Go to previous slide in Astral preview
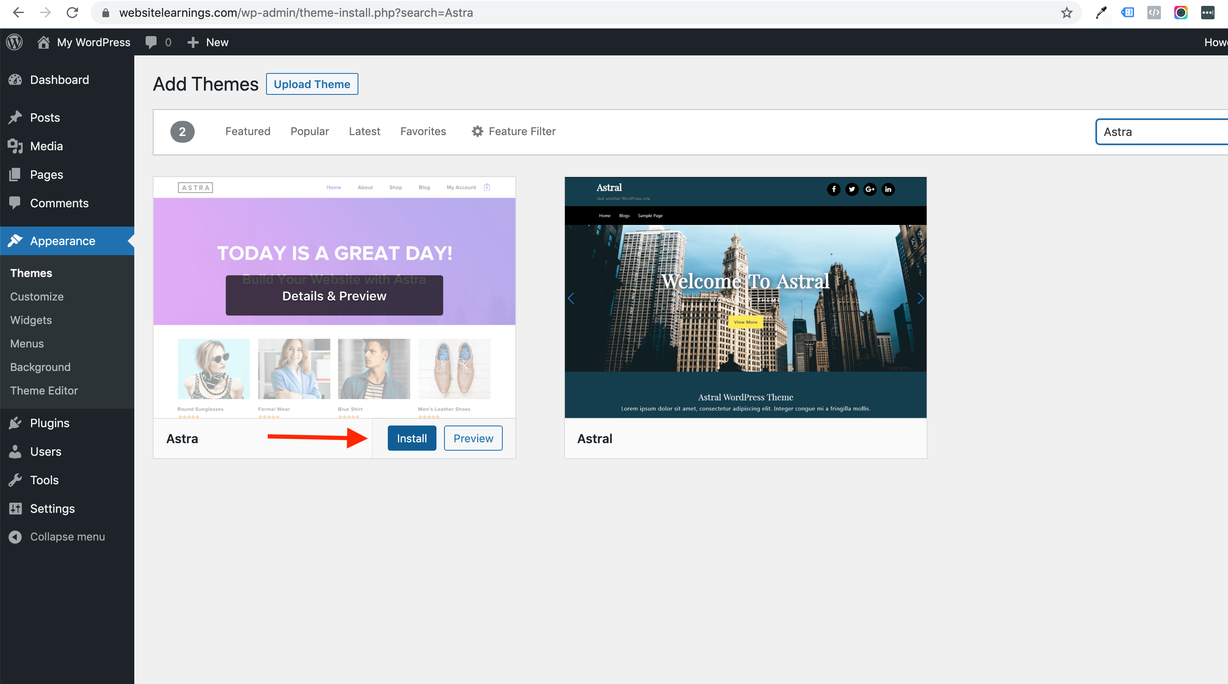Image resolution: width=1228 pixels, height=684 pixels. click(x=571, y=298)
